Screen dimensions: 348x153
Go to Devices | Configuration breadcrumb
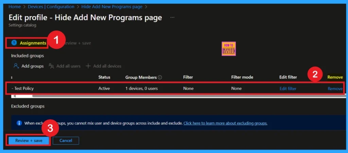click(x=51, y=7)
